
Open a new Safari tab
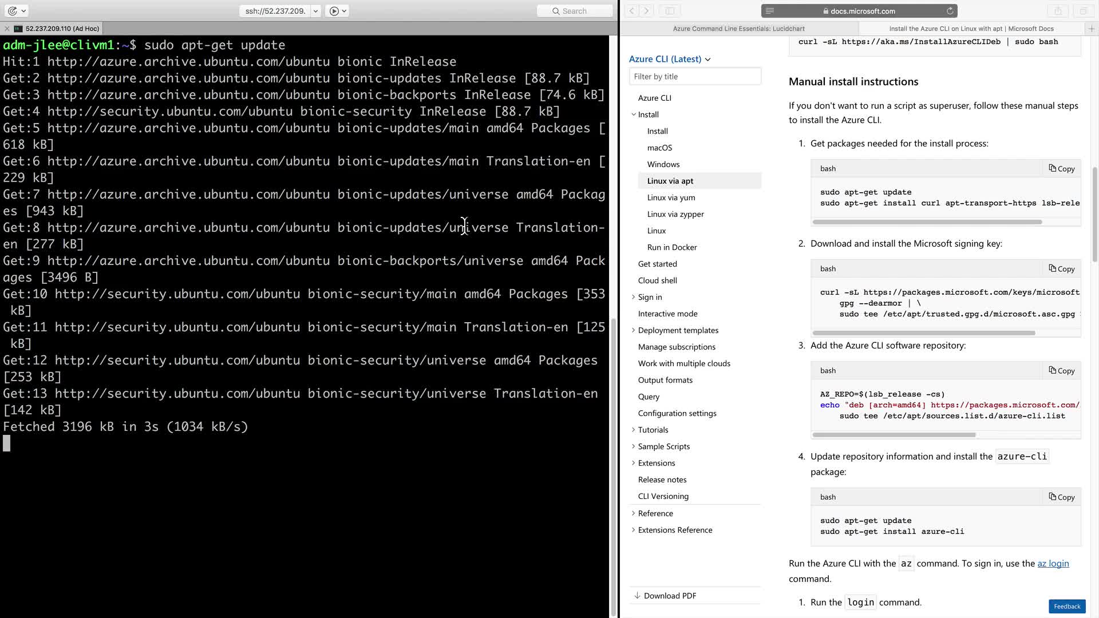point(1091,29)
